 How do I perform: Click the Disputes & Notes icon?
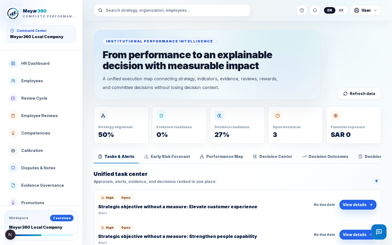coord(13,168)
